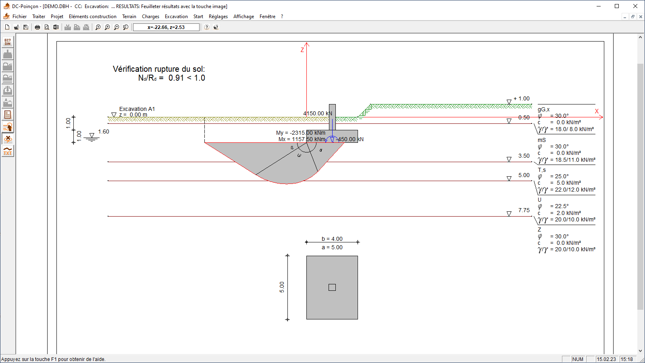Click the first greyed foundation toolbar icon
Screen dimensions: 645x363
[68, 27]
